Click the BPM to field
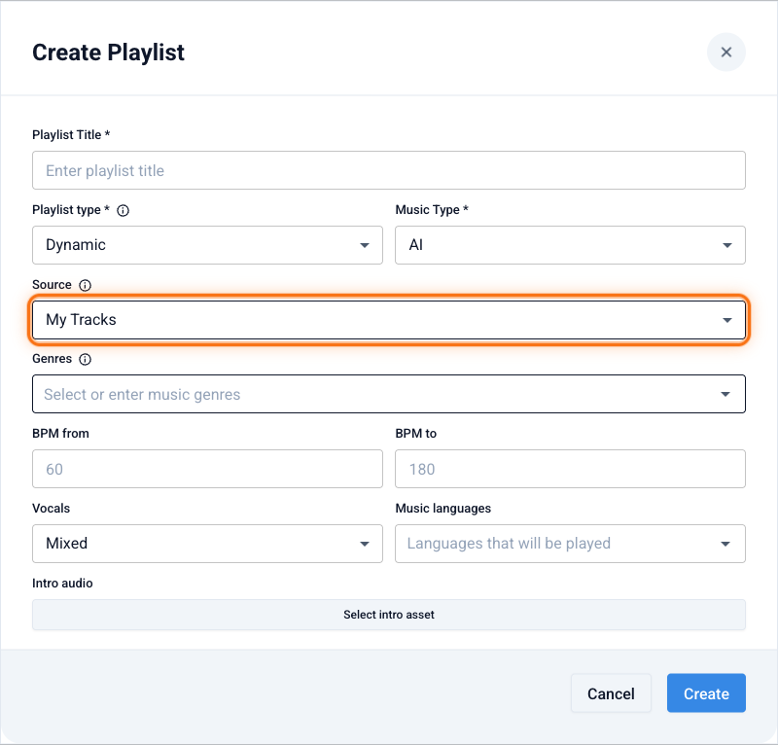778x745 pixels. click(570, 469)
